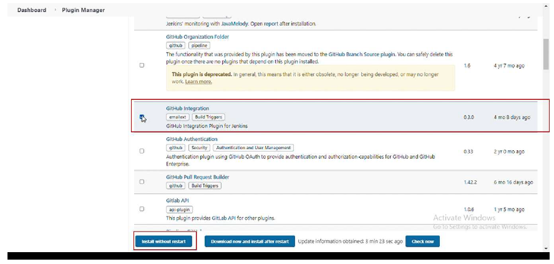Click the Security tag
This screenshot has height=264, width=554.
tap(199, 148)
